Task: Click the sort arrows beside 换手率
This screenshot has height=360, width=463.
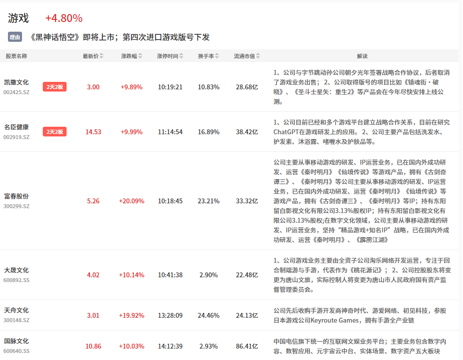Action: pyautogui.click(x=217, y=56)
